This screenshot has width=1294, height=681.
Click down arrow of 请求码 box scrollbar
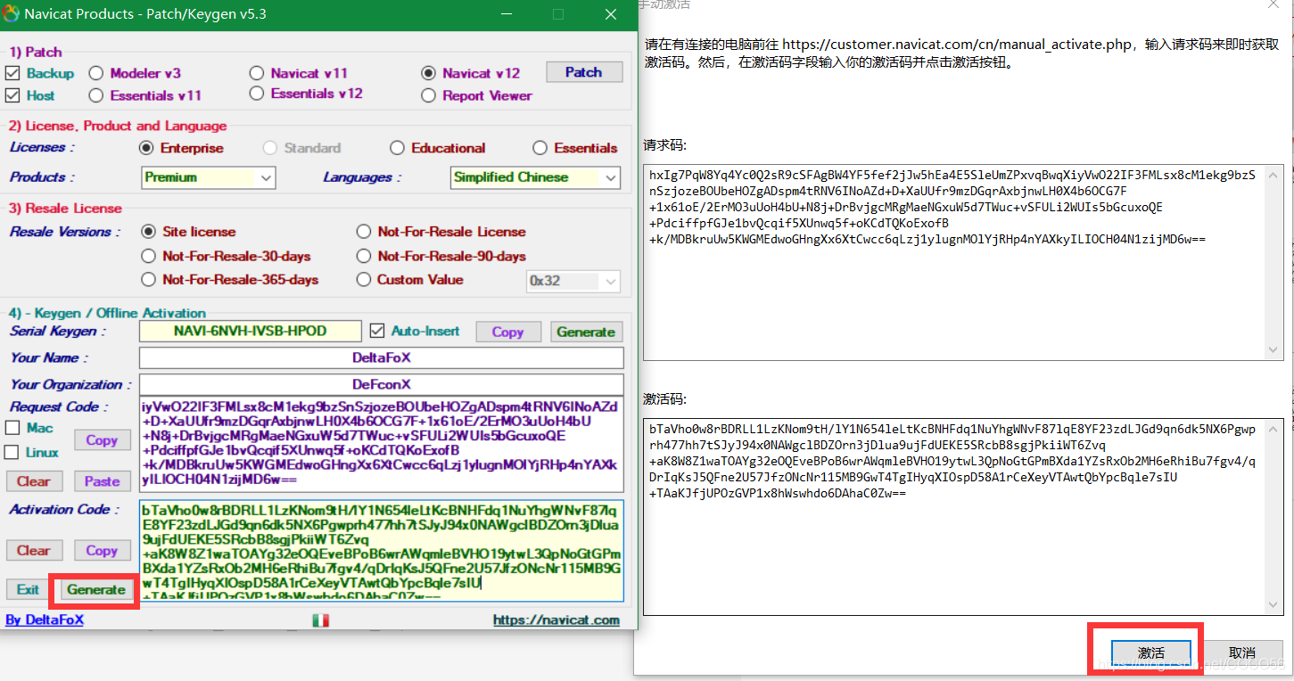[x=1275, y=351]
